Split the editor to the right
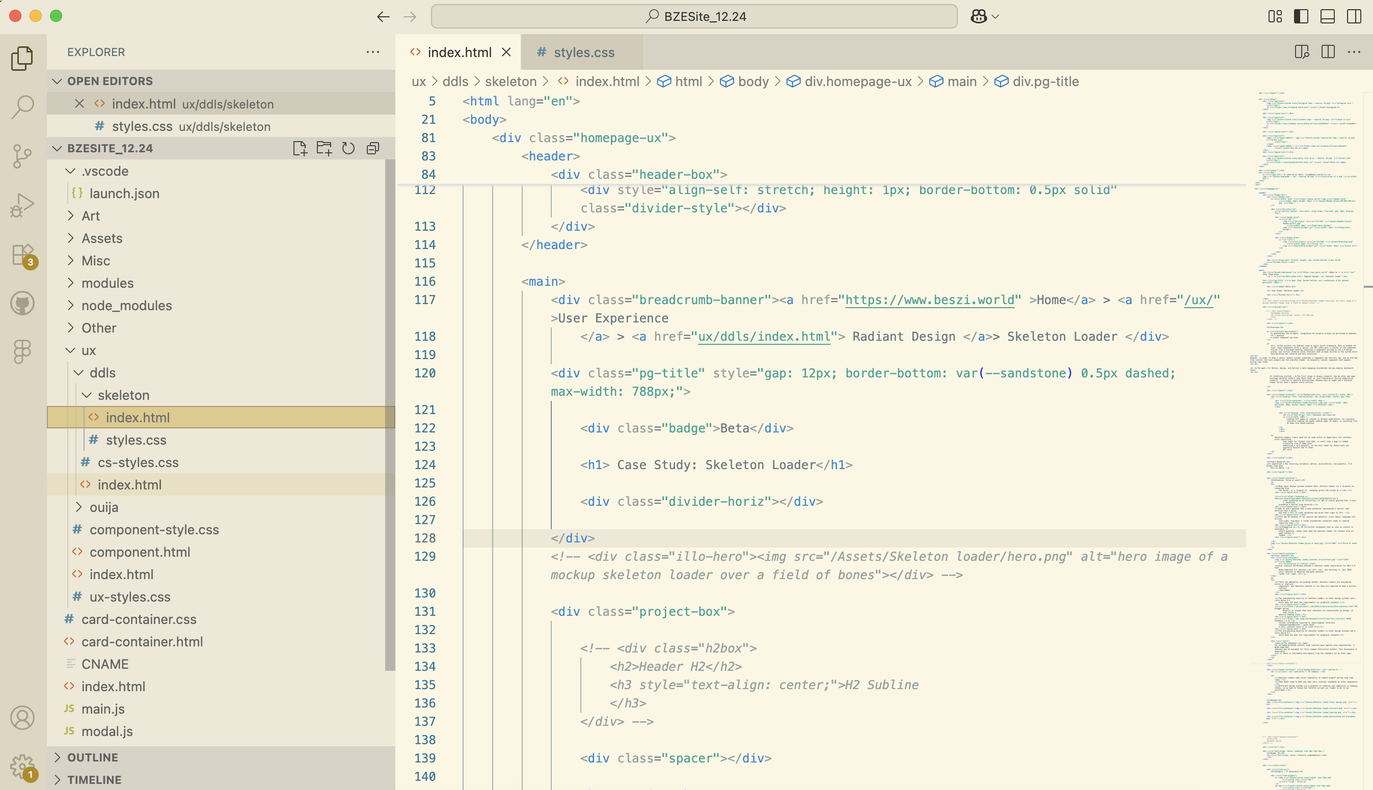 [x=1328, y=52]
